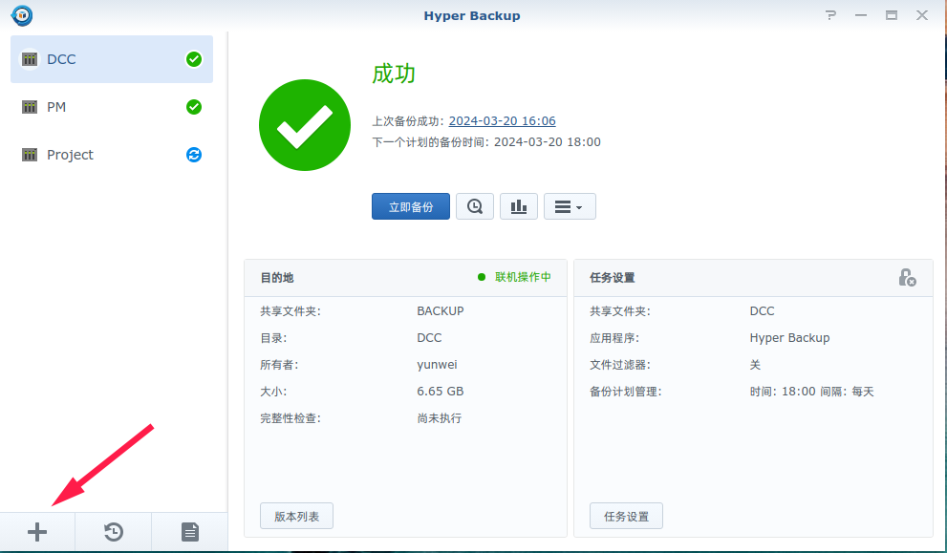Show backup statistics bar chart icon
The image size is (947, 553).
[x=519, y=206]
